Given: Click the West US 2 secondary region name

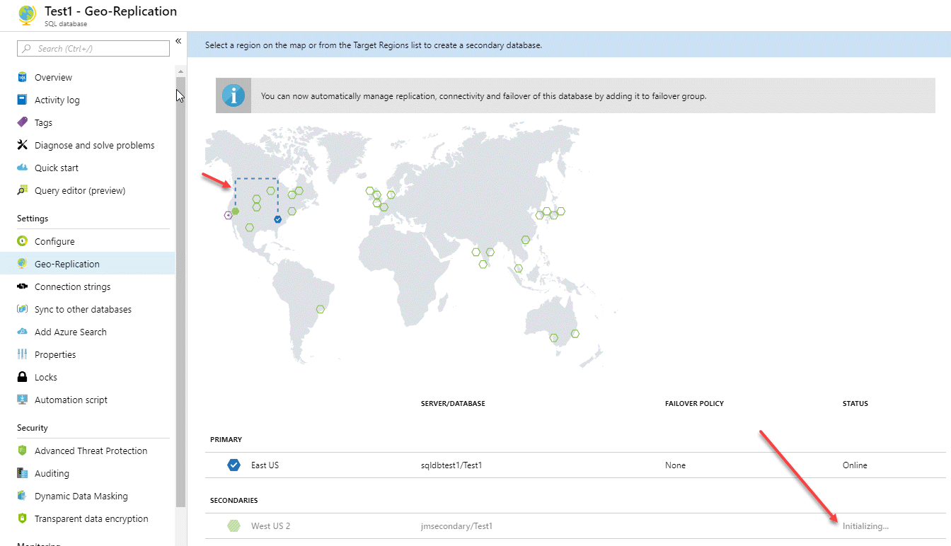Looking at the screenshot, I should [x=270, y=526].
